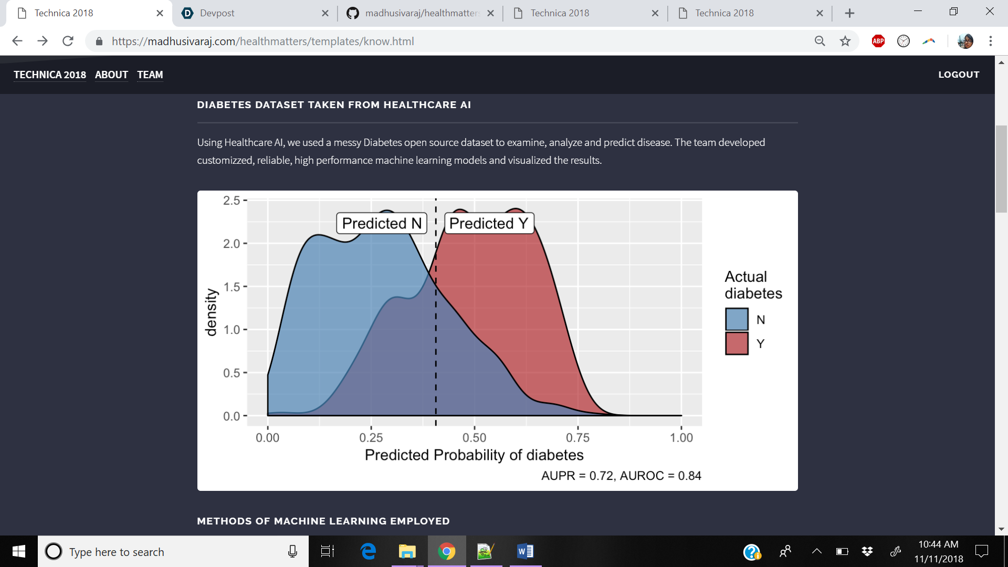Open File Explorer from taskbar
Image resolution: width=1008 pixels, height=567 pixels.
pyautogui.click(x=407, y=551)
